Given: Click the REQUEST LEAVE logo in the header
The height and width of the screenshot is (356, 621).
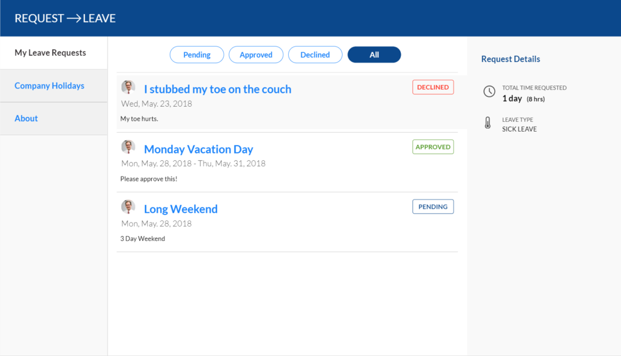Looking at the screenshot, I should [x=64, y=18].
